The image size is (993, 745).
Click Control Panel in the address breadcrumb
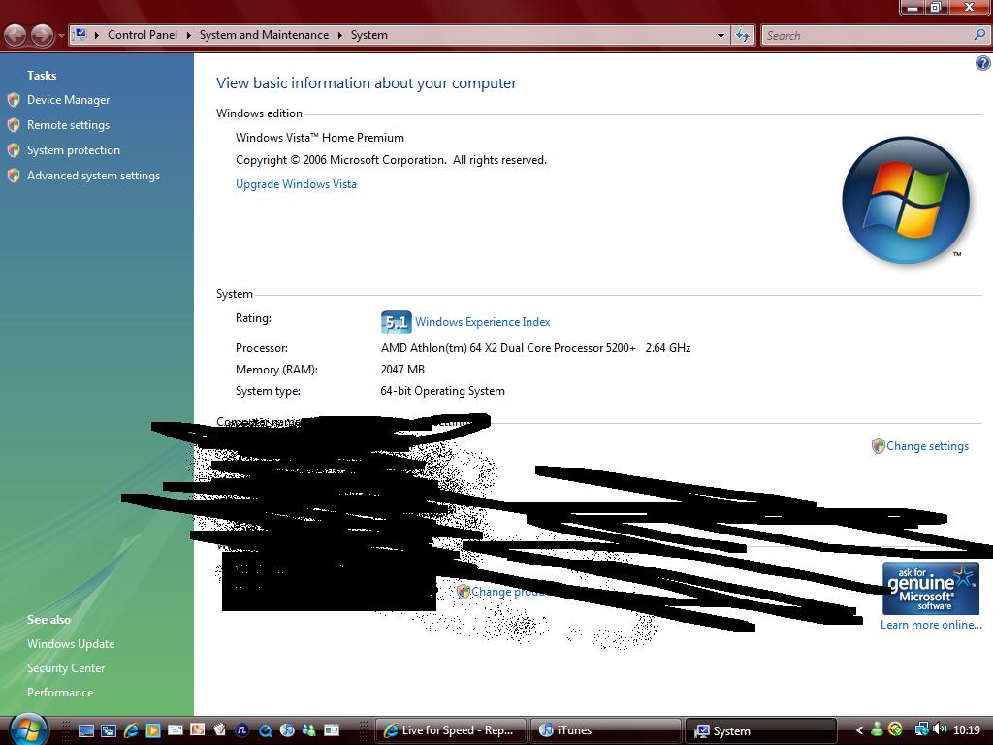[143, 35]
